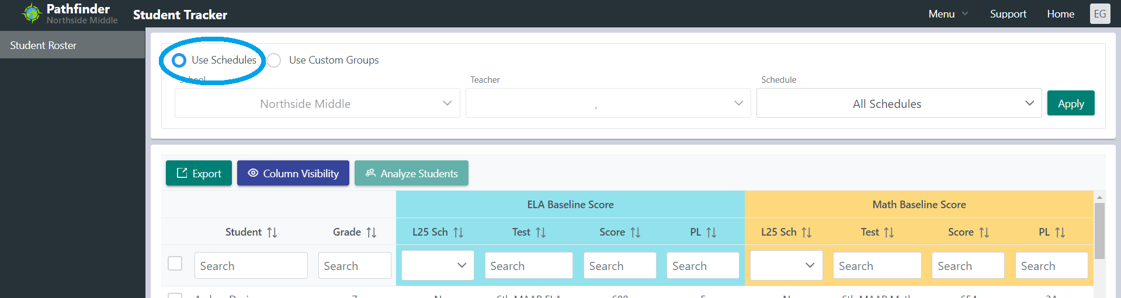The width and height of the screenshot is (1121, 298).
Task: Click the table scrollbar up arrow
Action: click(x=1099, y=197)
